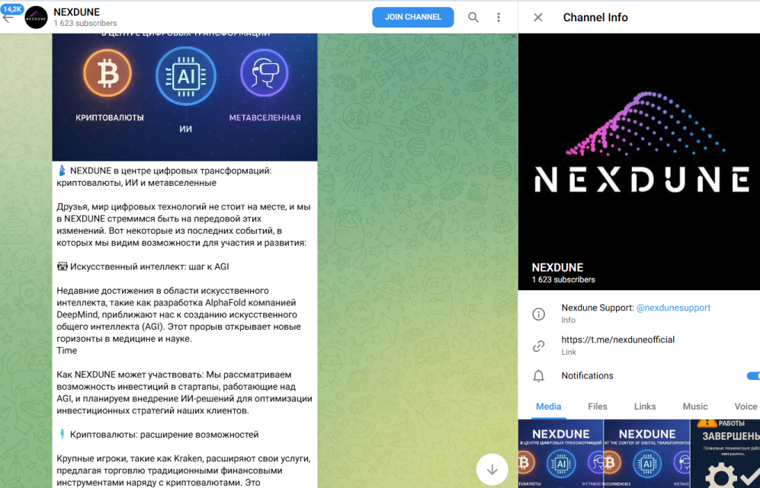Click '1 623 subscribers' under profile photo

click(563, 279)
